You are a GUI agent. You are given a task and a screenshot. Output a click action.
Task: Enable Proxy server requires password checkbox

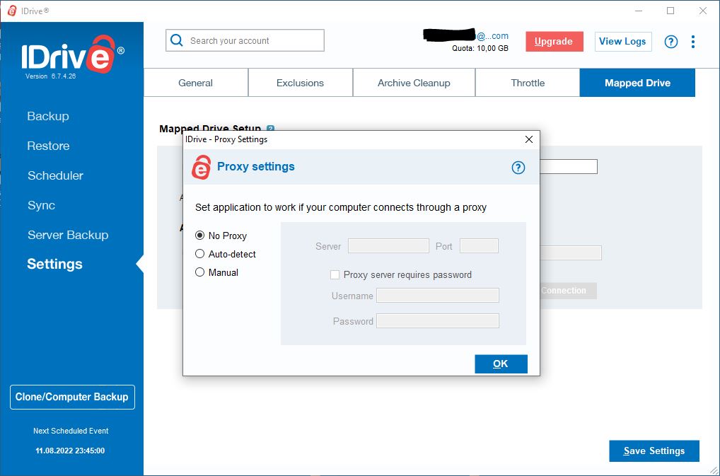(335, 274)
